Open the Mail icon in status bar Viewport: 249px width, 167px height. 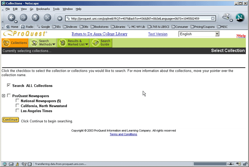point(11,164)
